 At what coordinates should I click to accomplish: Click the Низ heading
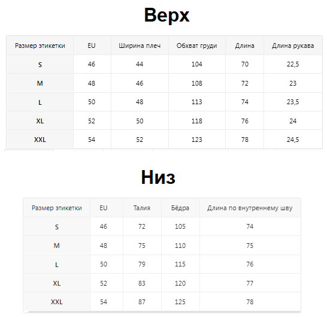[158, 177]
